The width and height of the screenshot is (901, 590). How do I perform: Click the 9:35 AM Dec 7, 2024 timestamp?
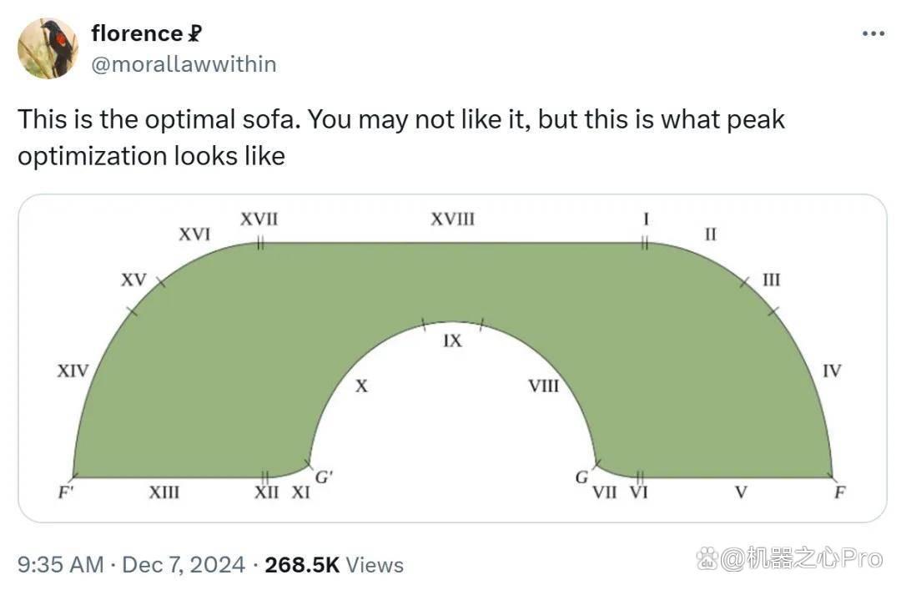(x=131, y=564)
